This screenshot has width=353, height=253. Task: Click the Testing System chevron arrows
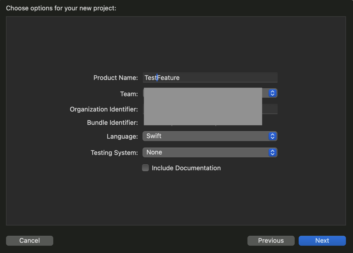point(273,152)
